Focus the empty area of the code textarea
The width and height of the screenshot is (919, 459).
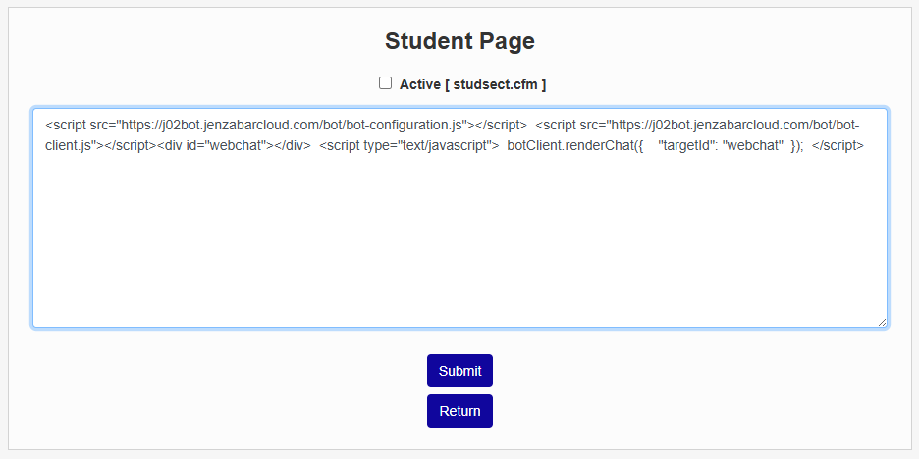pyautogui.click(x=459, y=245)
